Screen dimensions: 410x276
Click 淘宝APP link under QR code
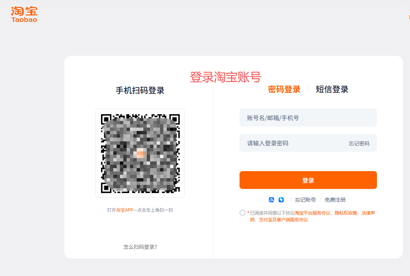point(125,210)
